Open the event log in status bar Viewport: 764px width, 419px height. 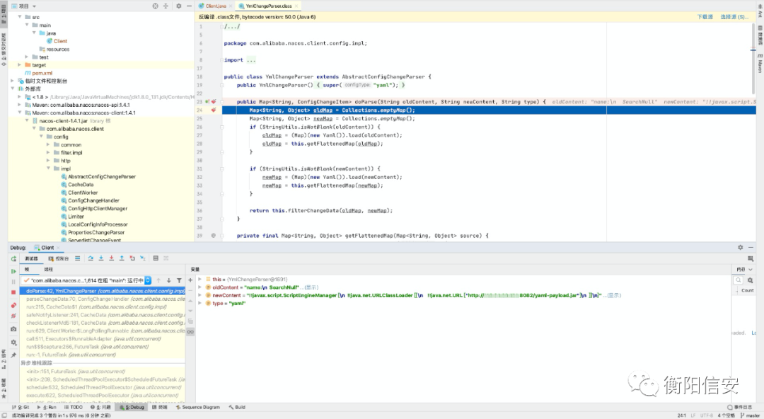(740, 407)
